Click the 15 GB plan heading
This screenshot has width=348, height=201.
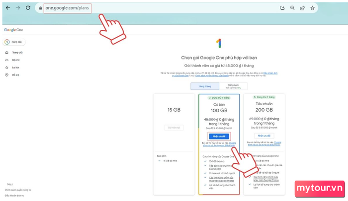(174, 110)
